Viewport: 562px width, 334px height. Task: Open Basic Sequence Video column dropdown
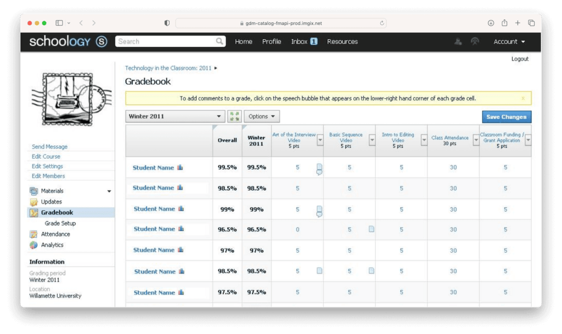point(372,140)
